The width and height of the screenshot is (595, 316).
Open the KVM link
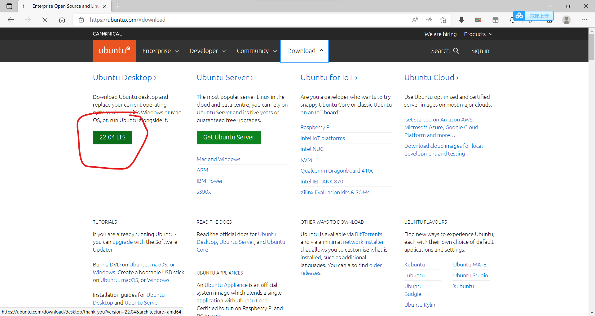pyautogui.click(x=306, y=160)
